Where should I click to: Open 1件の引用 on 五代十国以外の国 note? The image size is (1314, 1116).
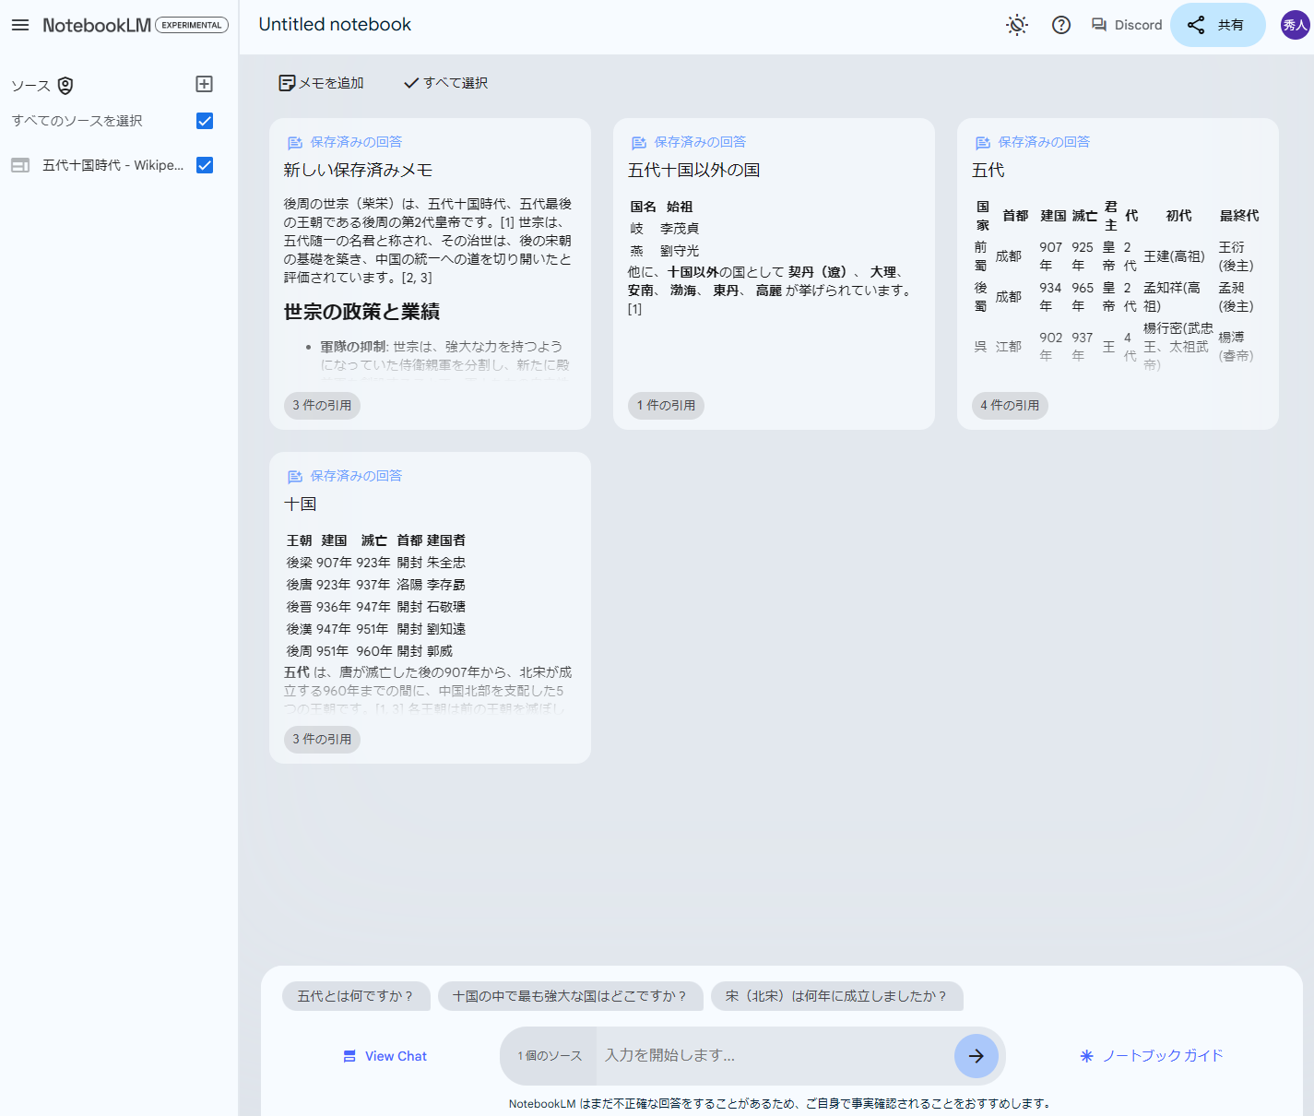(x=666, y=405)
